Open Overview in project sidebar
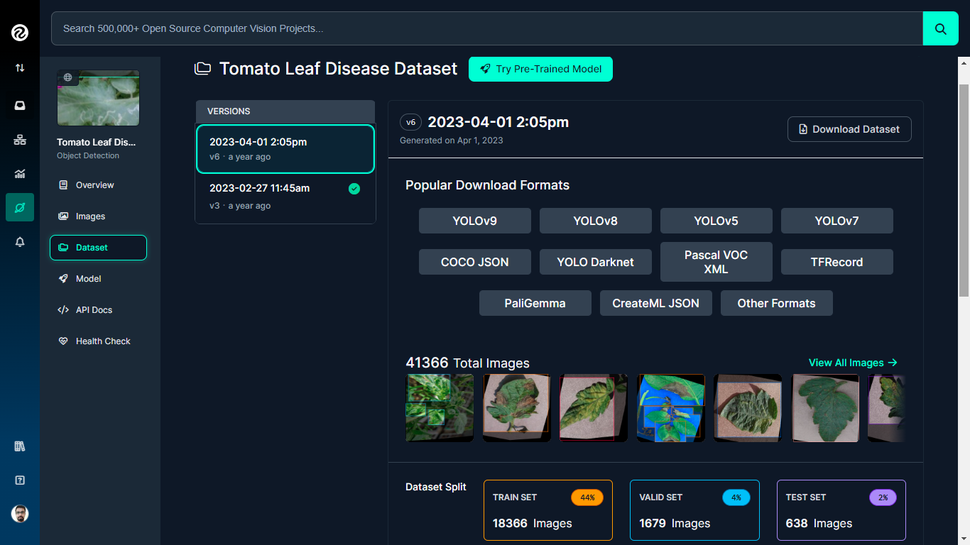This screenshot has height=545, width=970. 98,185
